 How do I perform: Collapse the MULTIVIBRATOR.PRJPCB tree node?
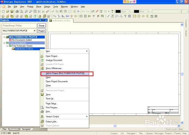4,37
